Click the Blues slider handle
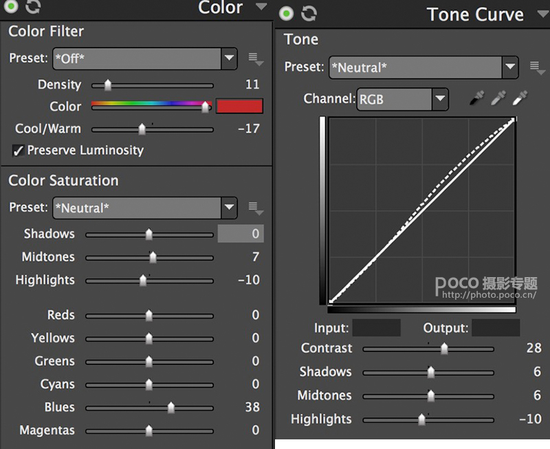 [x=170, y=408]
